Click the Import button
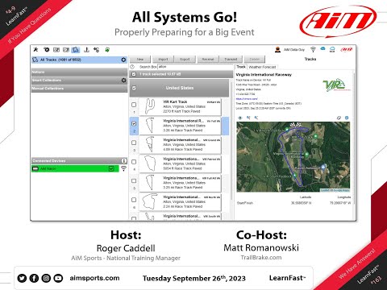The height and width of the screenshot is (290, 387). pos(163,59)
